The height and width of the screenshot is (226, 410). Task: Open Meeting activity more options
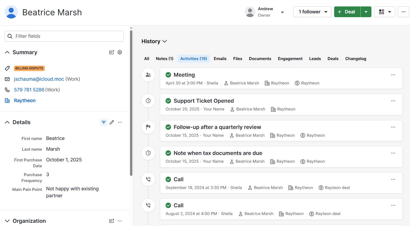[x=393, y=75]
